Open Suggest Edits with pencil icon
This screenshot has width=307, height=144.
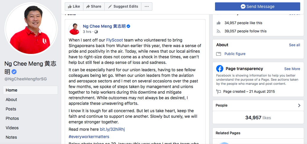(x=123, y=6)
